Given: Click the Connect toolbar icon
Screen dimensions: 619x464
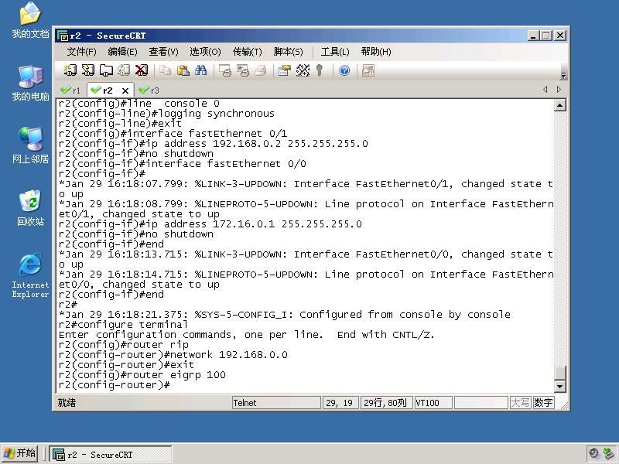Looking at the screenshot, I should [70, 70].
